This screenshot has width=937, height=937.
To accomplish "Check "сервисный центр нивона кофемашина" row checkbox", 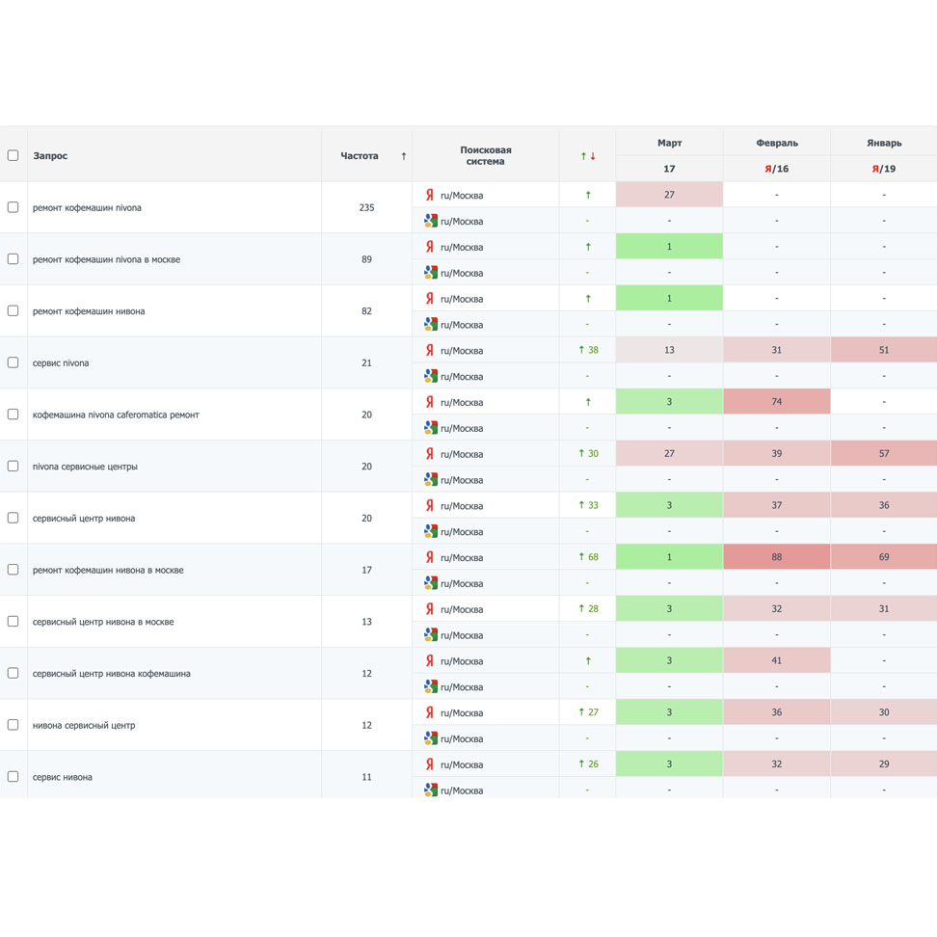I will tap(13, 673).
